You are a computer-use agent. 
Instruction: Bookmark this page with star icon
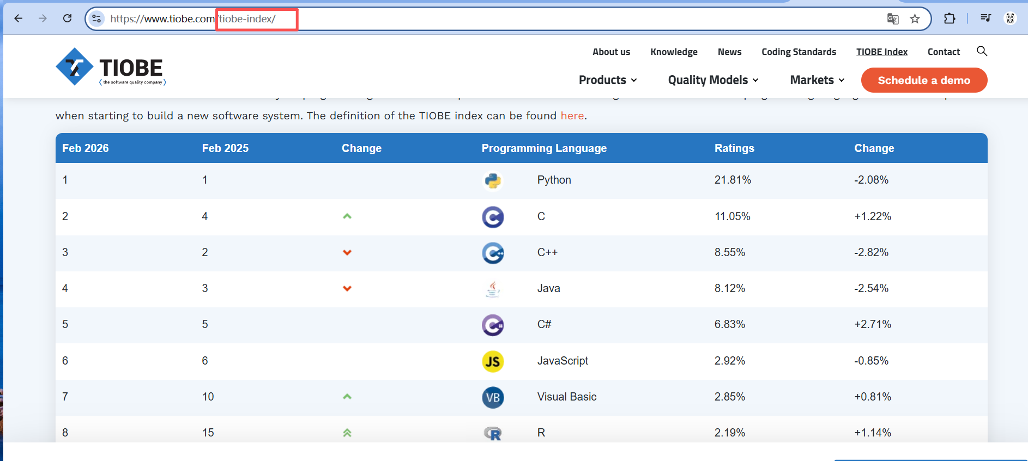915,19
